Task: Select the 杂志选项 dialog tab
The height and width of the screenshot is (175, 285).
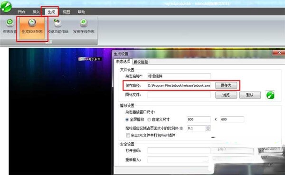Action: 123,62
